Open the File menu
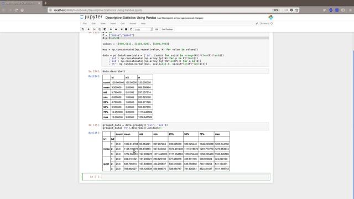Screen dimensions: 354x199 click(85, 23)
